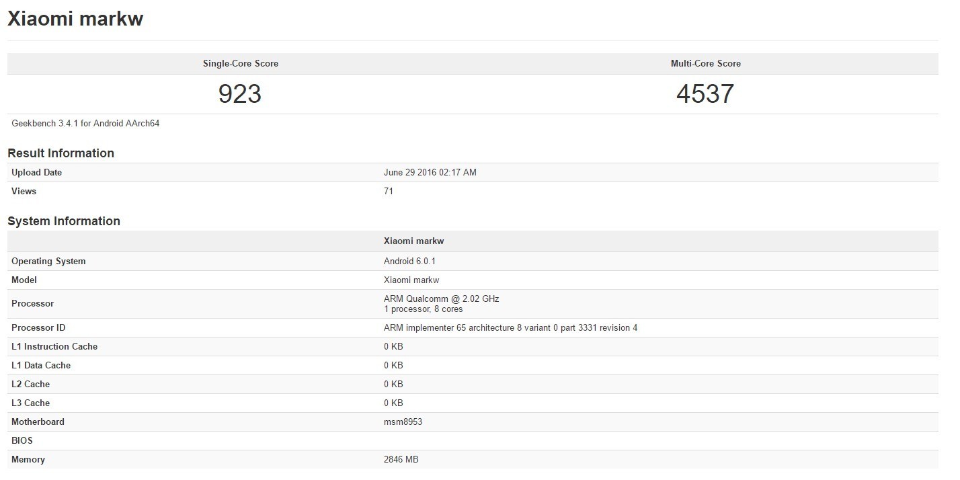Viewport: 960px width, 480px height.
Task: Click the Multi-Core Score header
Action: coord(705,64)
